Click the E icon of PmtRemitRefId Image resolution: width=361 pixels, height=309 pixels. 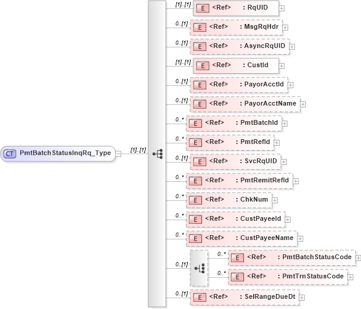point(195,181)
